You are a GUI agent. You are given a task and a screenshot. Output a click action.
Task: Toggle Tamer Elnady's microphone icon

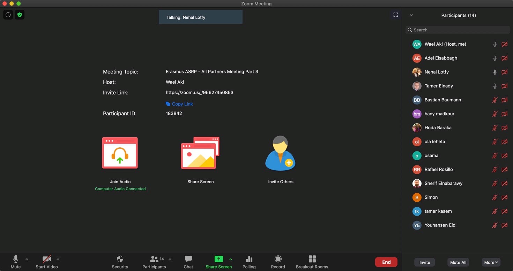pyautogui.click(x=495, y=86)
